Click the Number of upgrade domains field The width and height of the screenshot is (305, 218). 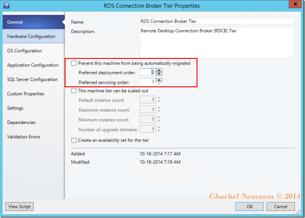[x=148, y=129]
